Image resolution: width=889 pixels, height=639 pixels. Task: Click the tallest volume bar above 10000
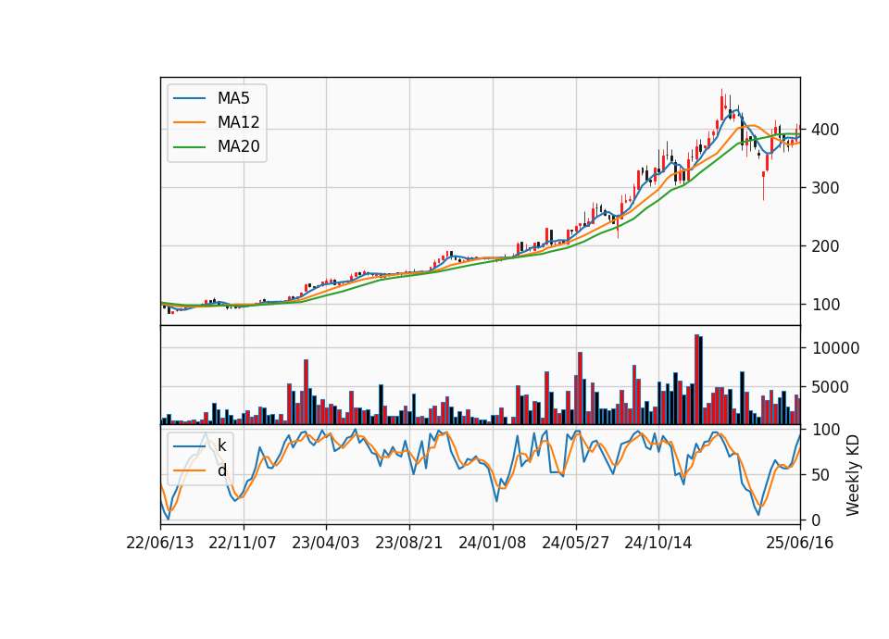coord(696,380)
